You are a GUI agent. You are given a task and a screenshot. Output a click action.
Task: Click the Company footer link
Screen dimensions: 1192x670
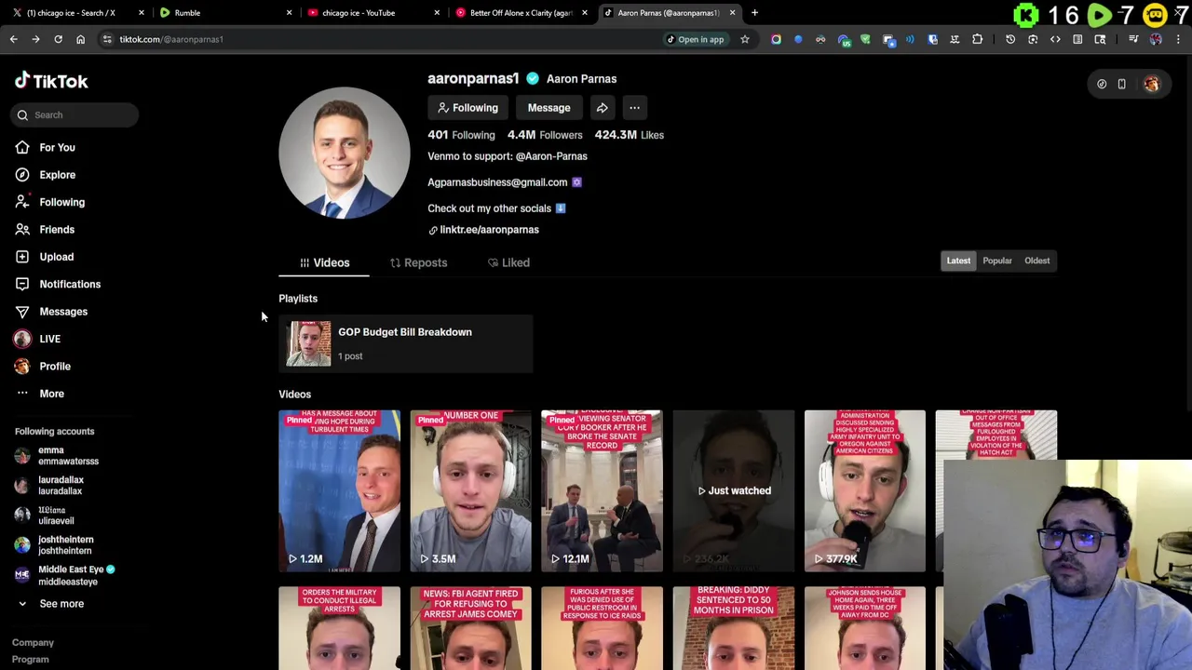33,643
